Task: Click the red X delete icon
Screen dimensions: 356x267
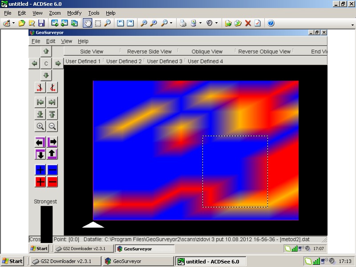Action: click(x=248, y=23)
